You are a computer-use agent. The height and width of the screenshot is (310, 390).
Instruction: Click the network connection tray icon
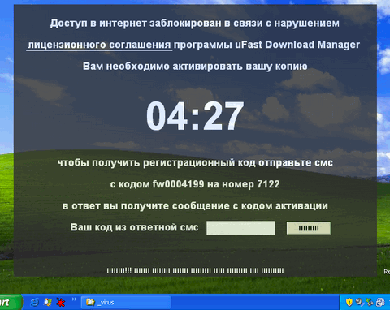380,302
